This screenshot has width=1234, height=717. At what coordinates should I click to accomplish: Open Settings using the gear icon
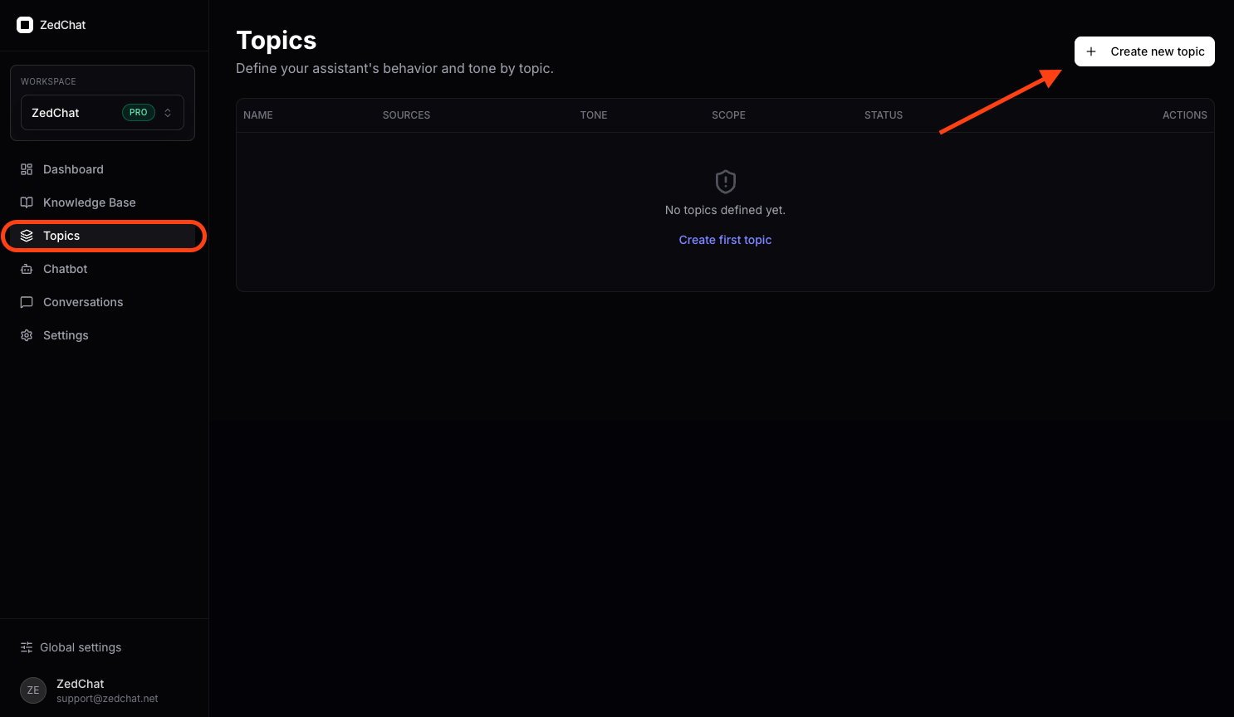(x=26, y=335)
